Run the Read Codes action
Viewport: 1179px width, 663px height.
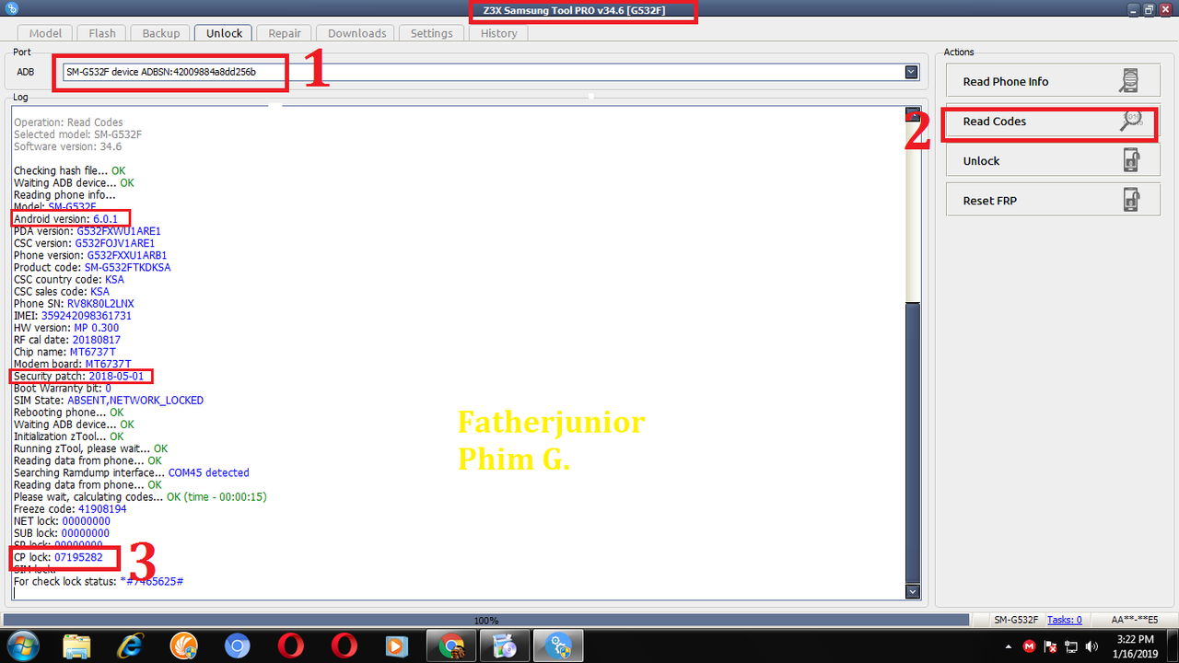[x=1053, y=121]
